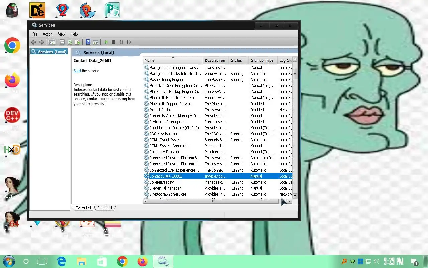Open Properties via the toolbar icon

coord(62,42)
